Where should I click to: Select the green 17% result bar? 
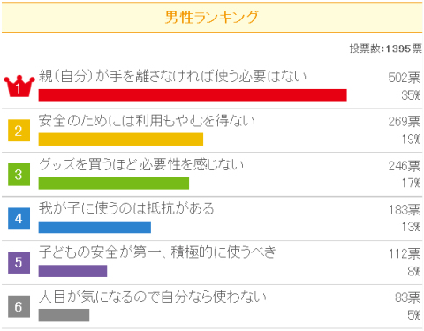pyautogui.click(x=114, y=183)
